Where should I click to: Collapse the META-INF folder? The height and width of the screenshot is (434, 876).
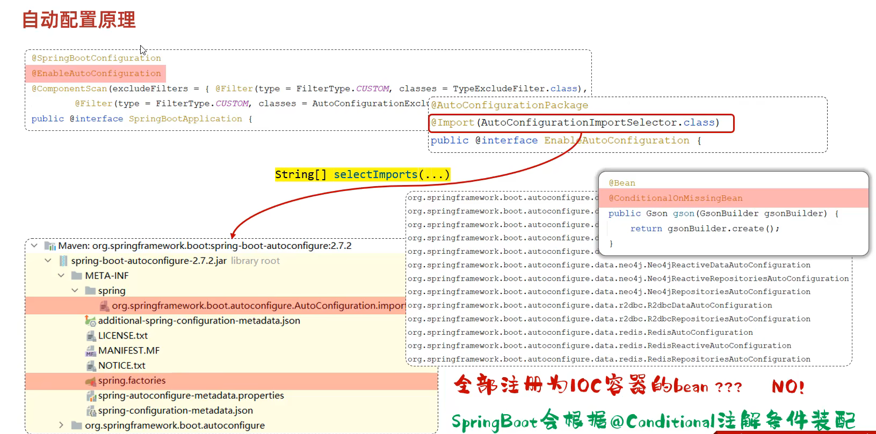61,276
